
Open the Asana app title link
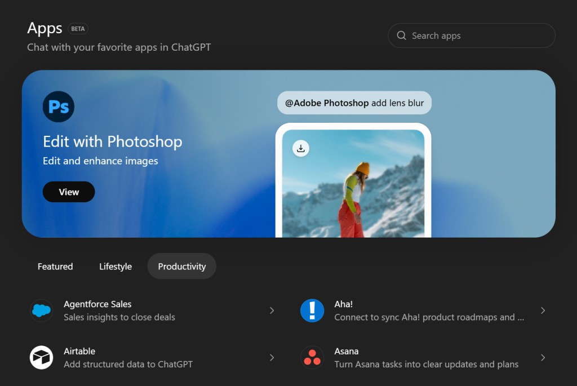(347, 351)
